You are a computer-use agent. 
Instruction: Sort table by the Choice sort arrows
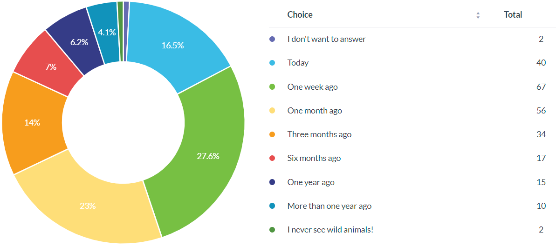[478, 15]
